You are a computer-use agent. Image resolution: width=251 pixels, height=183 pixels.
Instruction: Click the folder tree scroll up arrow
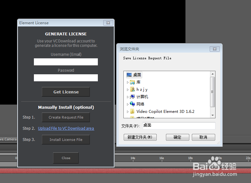tap(213, 74)
